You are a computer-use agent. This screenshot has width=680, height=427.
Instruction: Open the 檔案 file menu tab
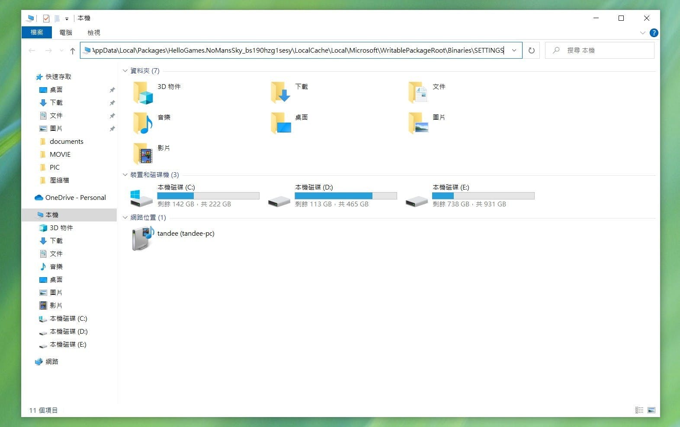(x=37, y=32)
